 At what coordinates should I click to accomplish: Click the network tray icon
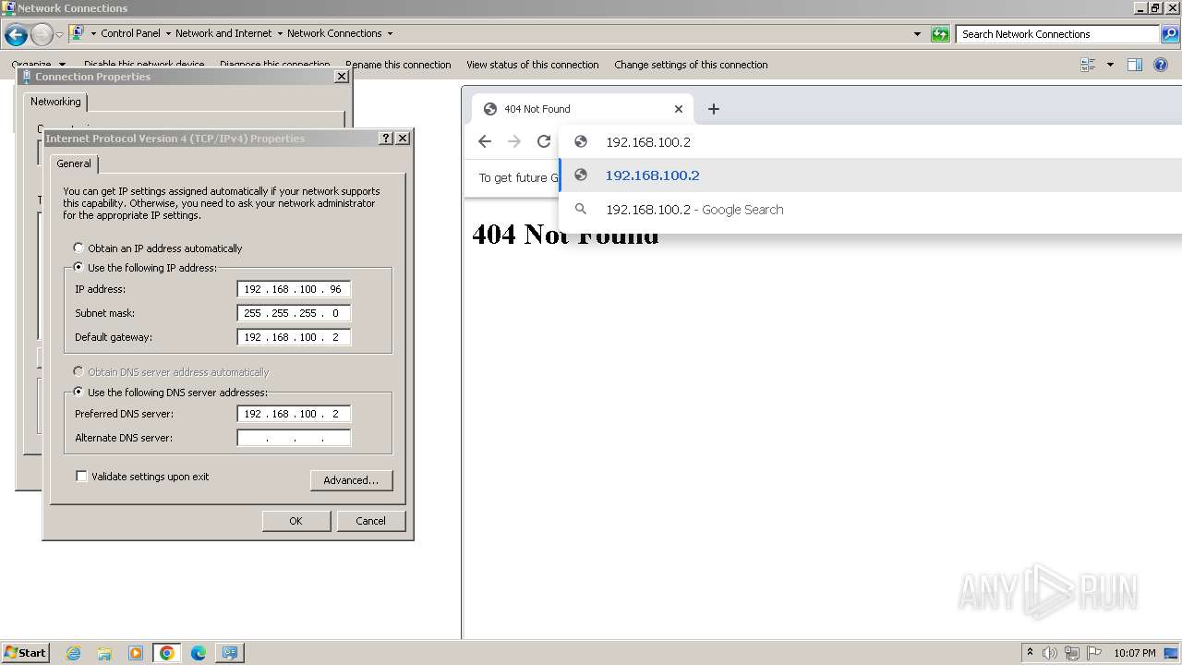click(x=1072, y=653)
